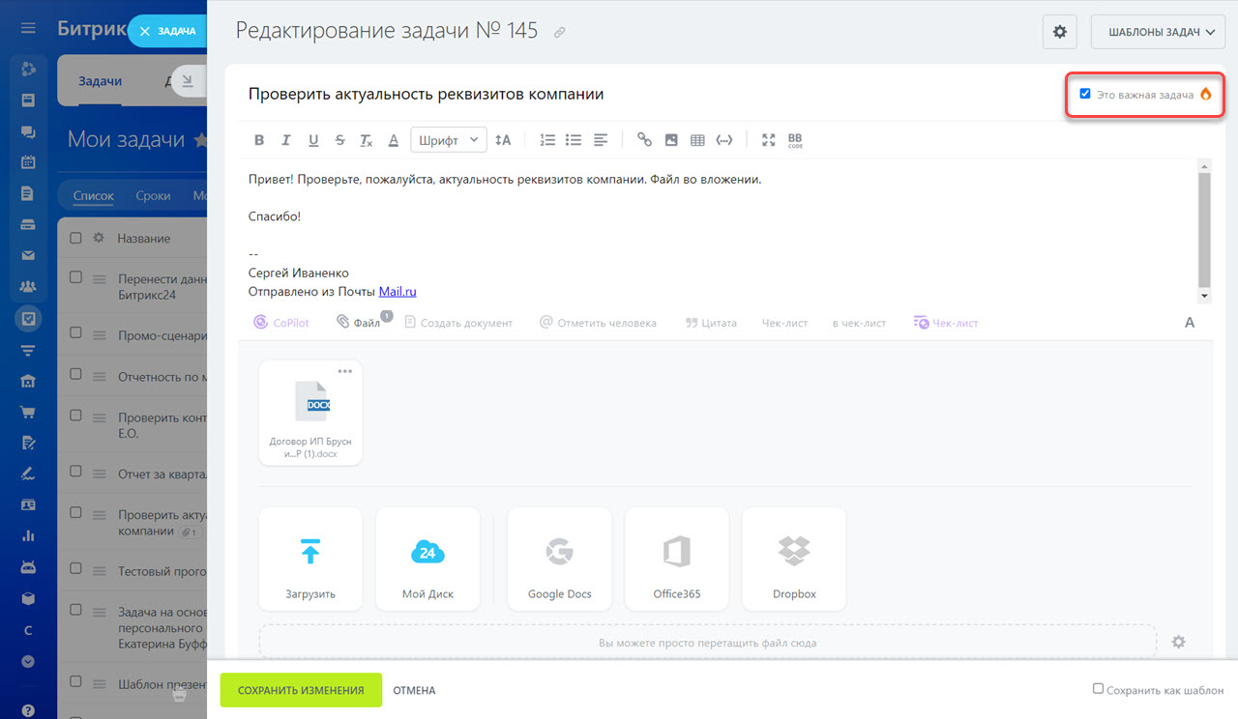Viewport: 1238px width, 719px height.
Task: Open the sidebar hamburger menu
Action: (28, 28)
